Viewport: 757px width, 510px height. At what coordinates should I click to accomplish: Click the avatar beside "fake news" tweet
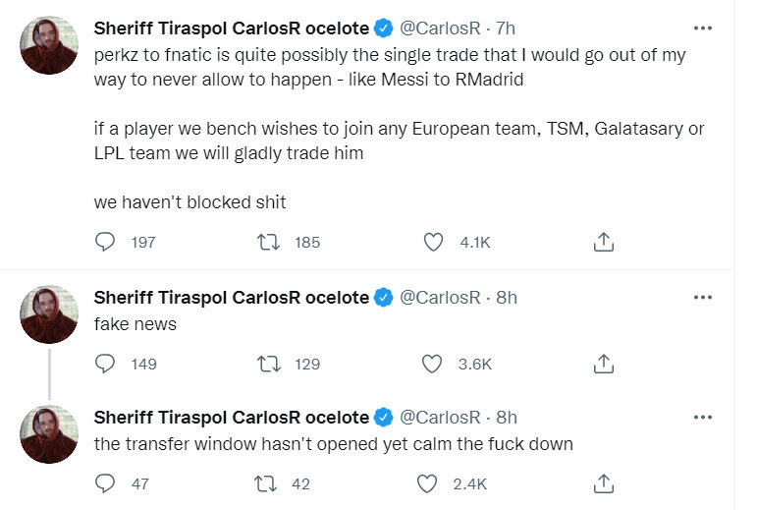pyautogui.click(x=49, y=314)
